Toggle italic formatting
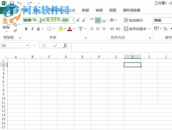 click(32, 29)
